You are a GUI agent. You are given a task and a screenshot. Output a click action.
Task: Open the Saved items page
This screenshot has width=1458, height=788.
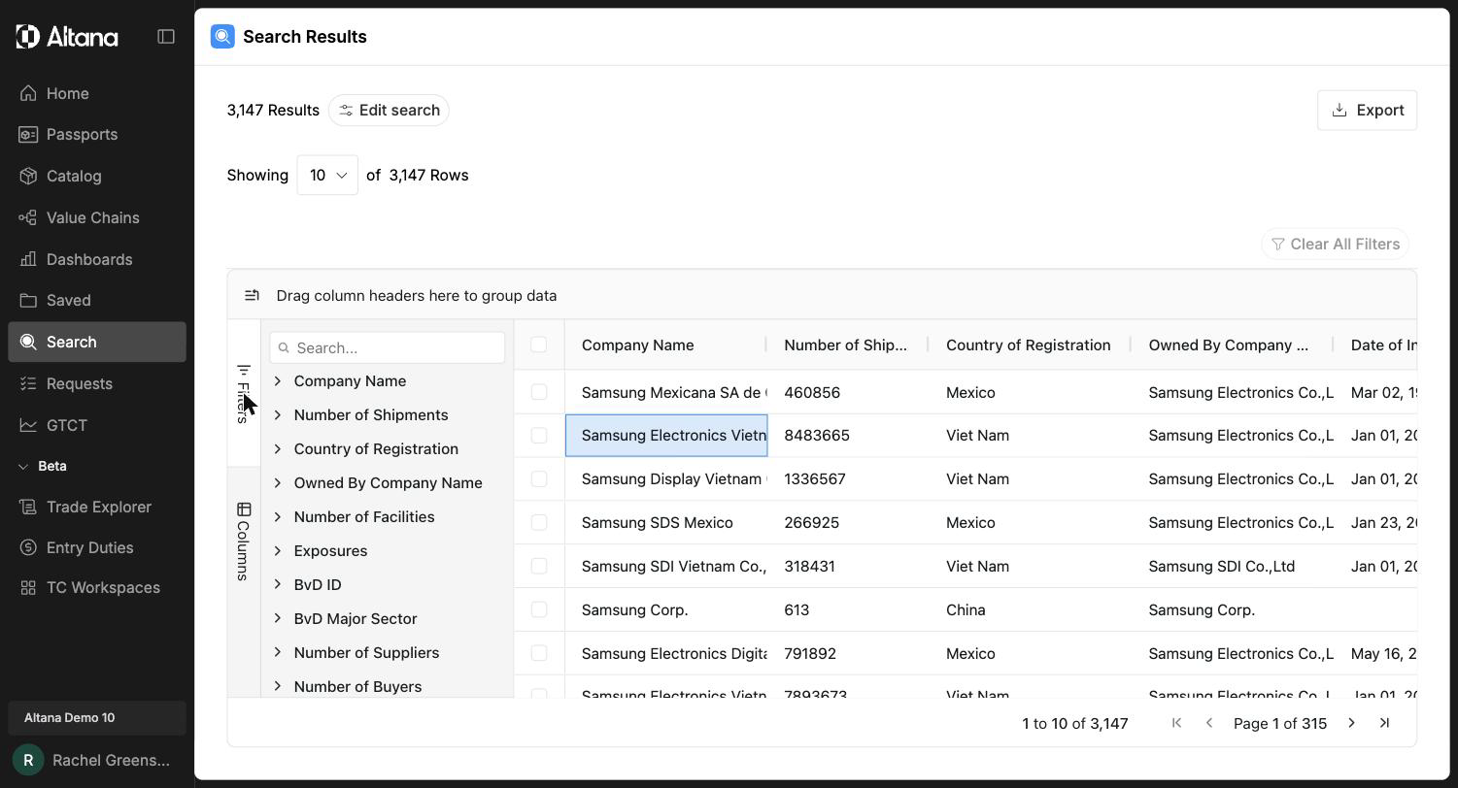pyautogui.click(x=97, y=300)
